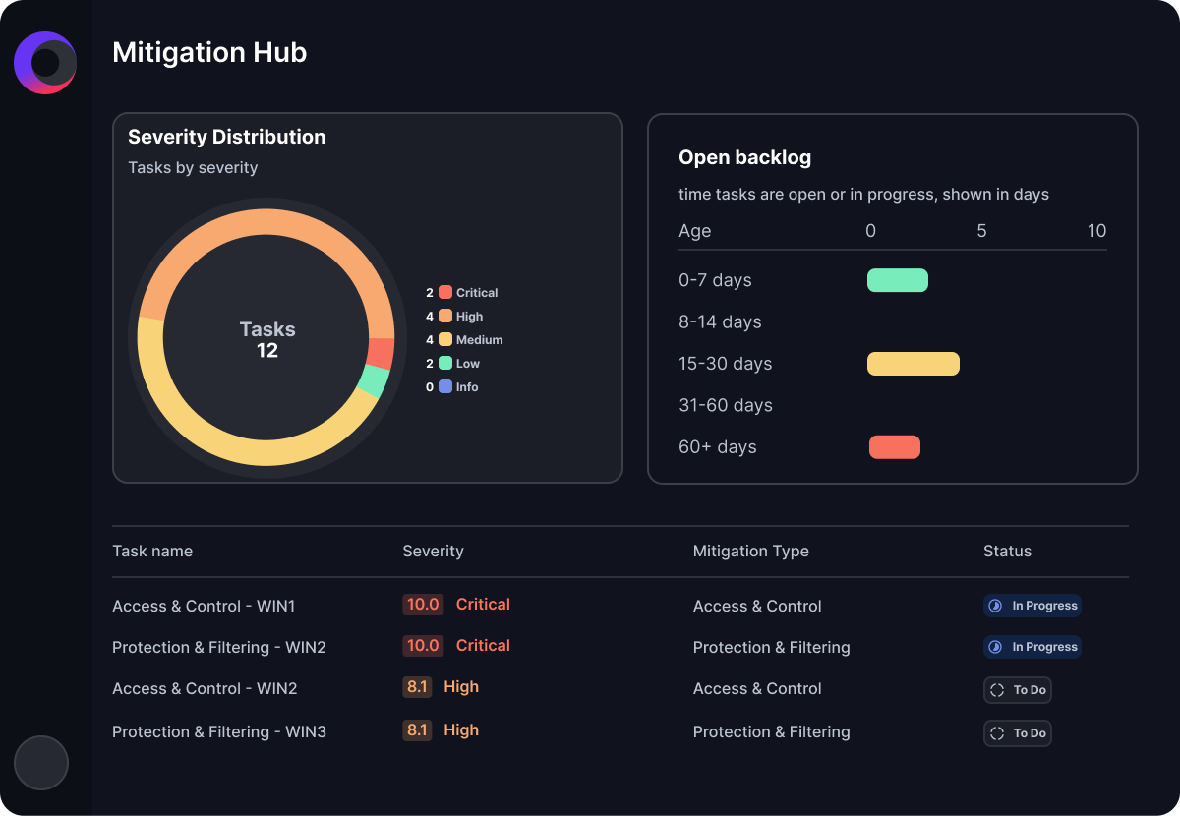Click the Tasks 12 donut center label

pyautogui.click(x=267, y=340)
